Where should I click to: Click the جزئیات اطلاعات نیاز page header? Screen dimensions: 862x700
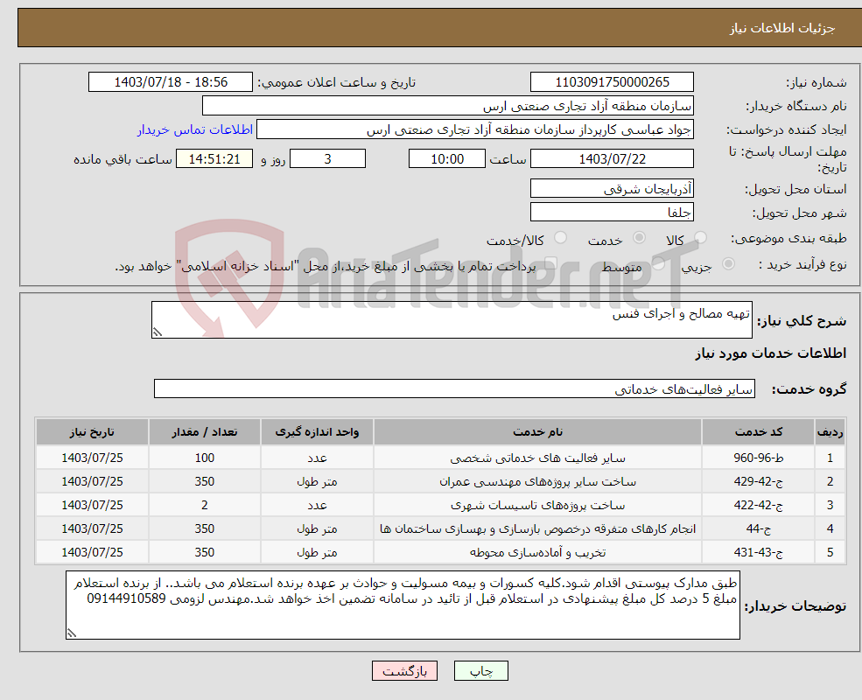click(x=781, y=28)
